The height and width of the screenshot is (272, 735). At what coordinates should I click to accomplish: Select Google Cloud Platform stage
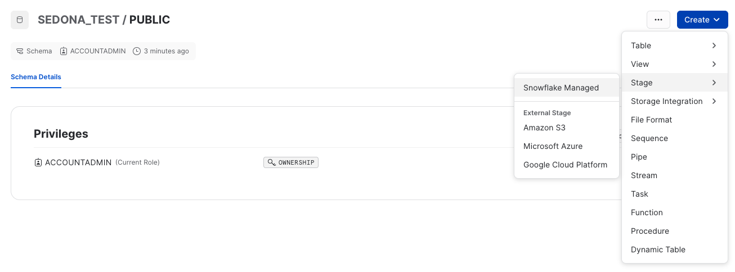(565, 165)
